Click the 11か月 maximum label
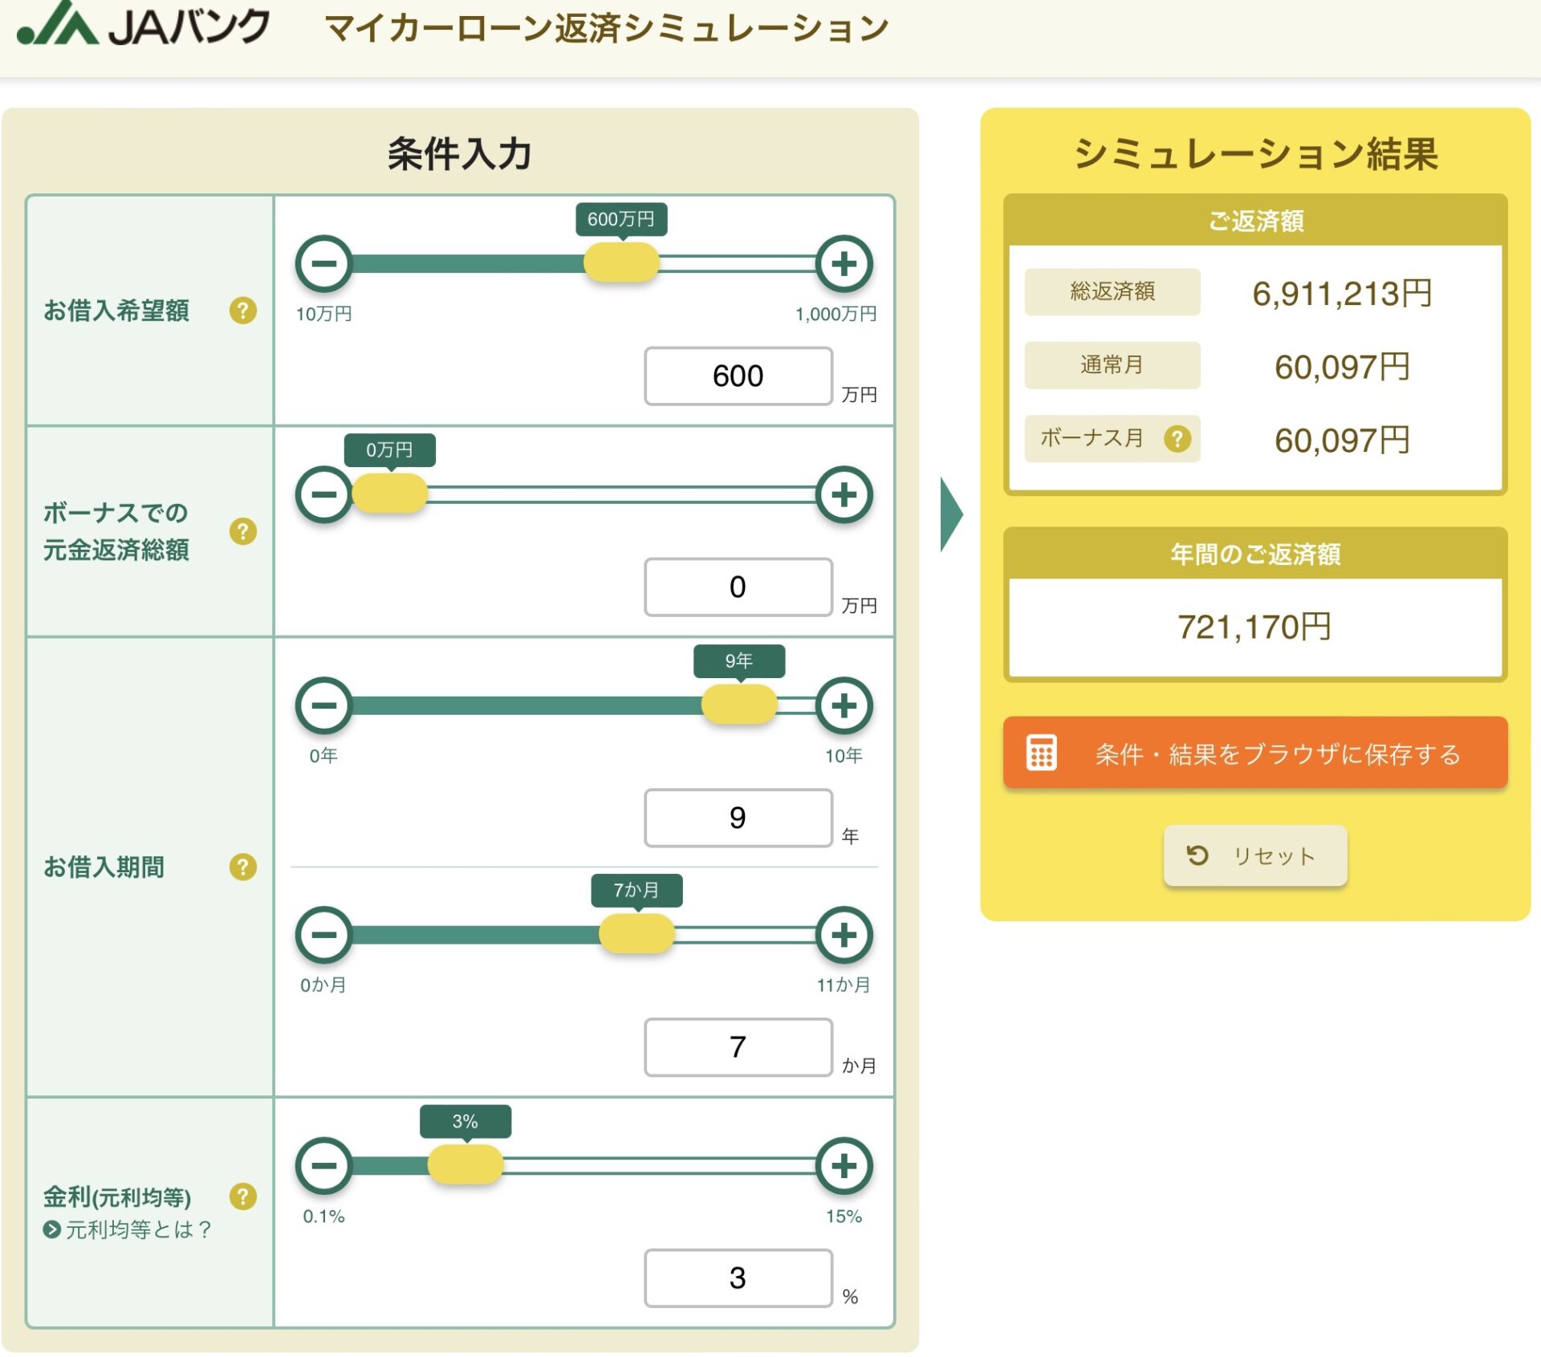The image size is (1541, 1357). (x=844, y=985)
